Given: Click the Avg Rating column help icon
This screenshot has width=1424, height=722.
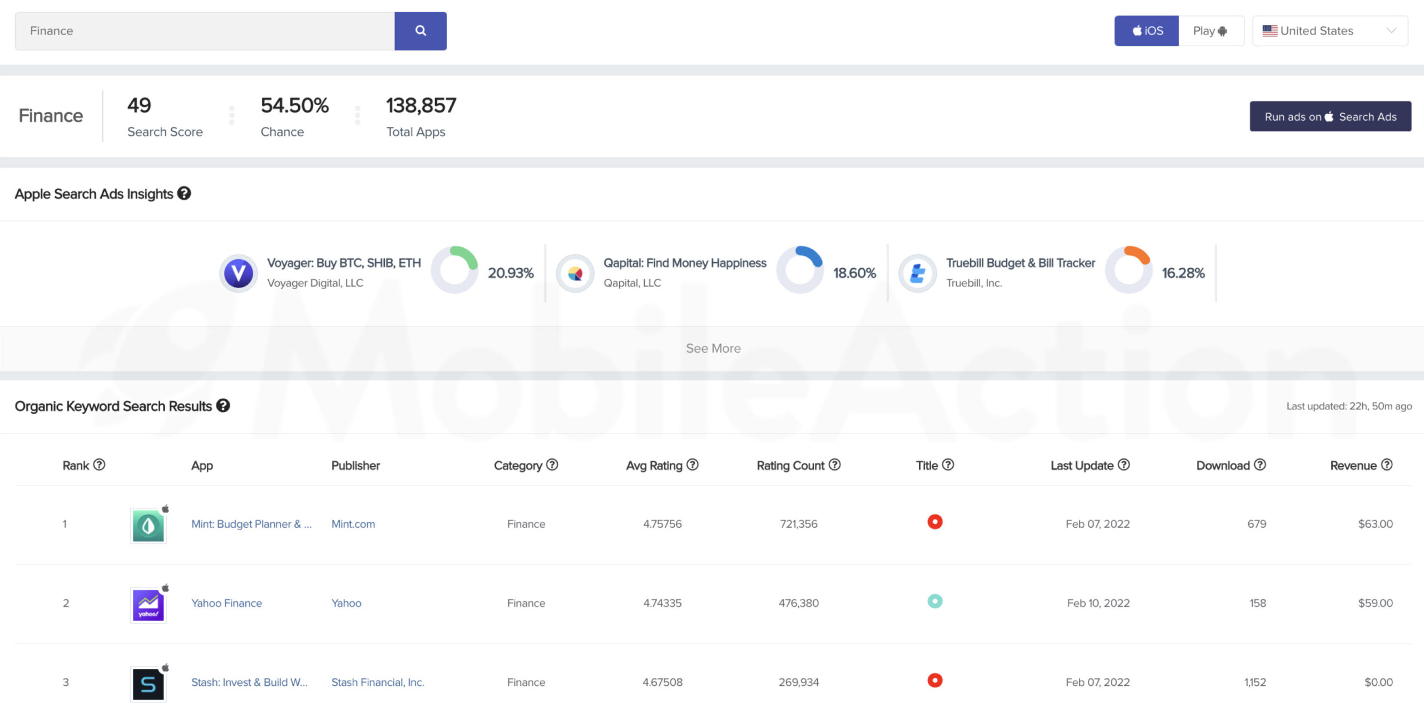Looking at the screenshot, I should click(692, 464).
